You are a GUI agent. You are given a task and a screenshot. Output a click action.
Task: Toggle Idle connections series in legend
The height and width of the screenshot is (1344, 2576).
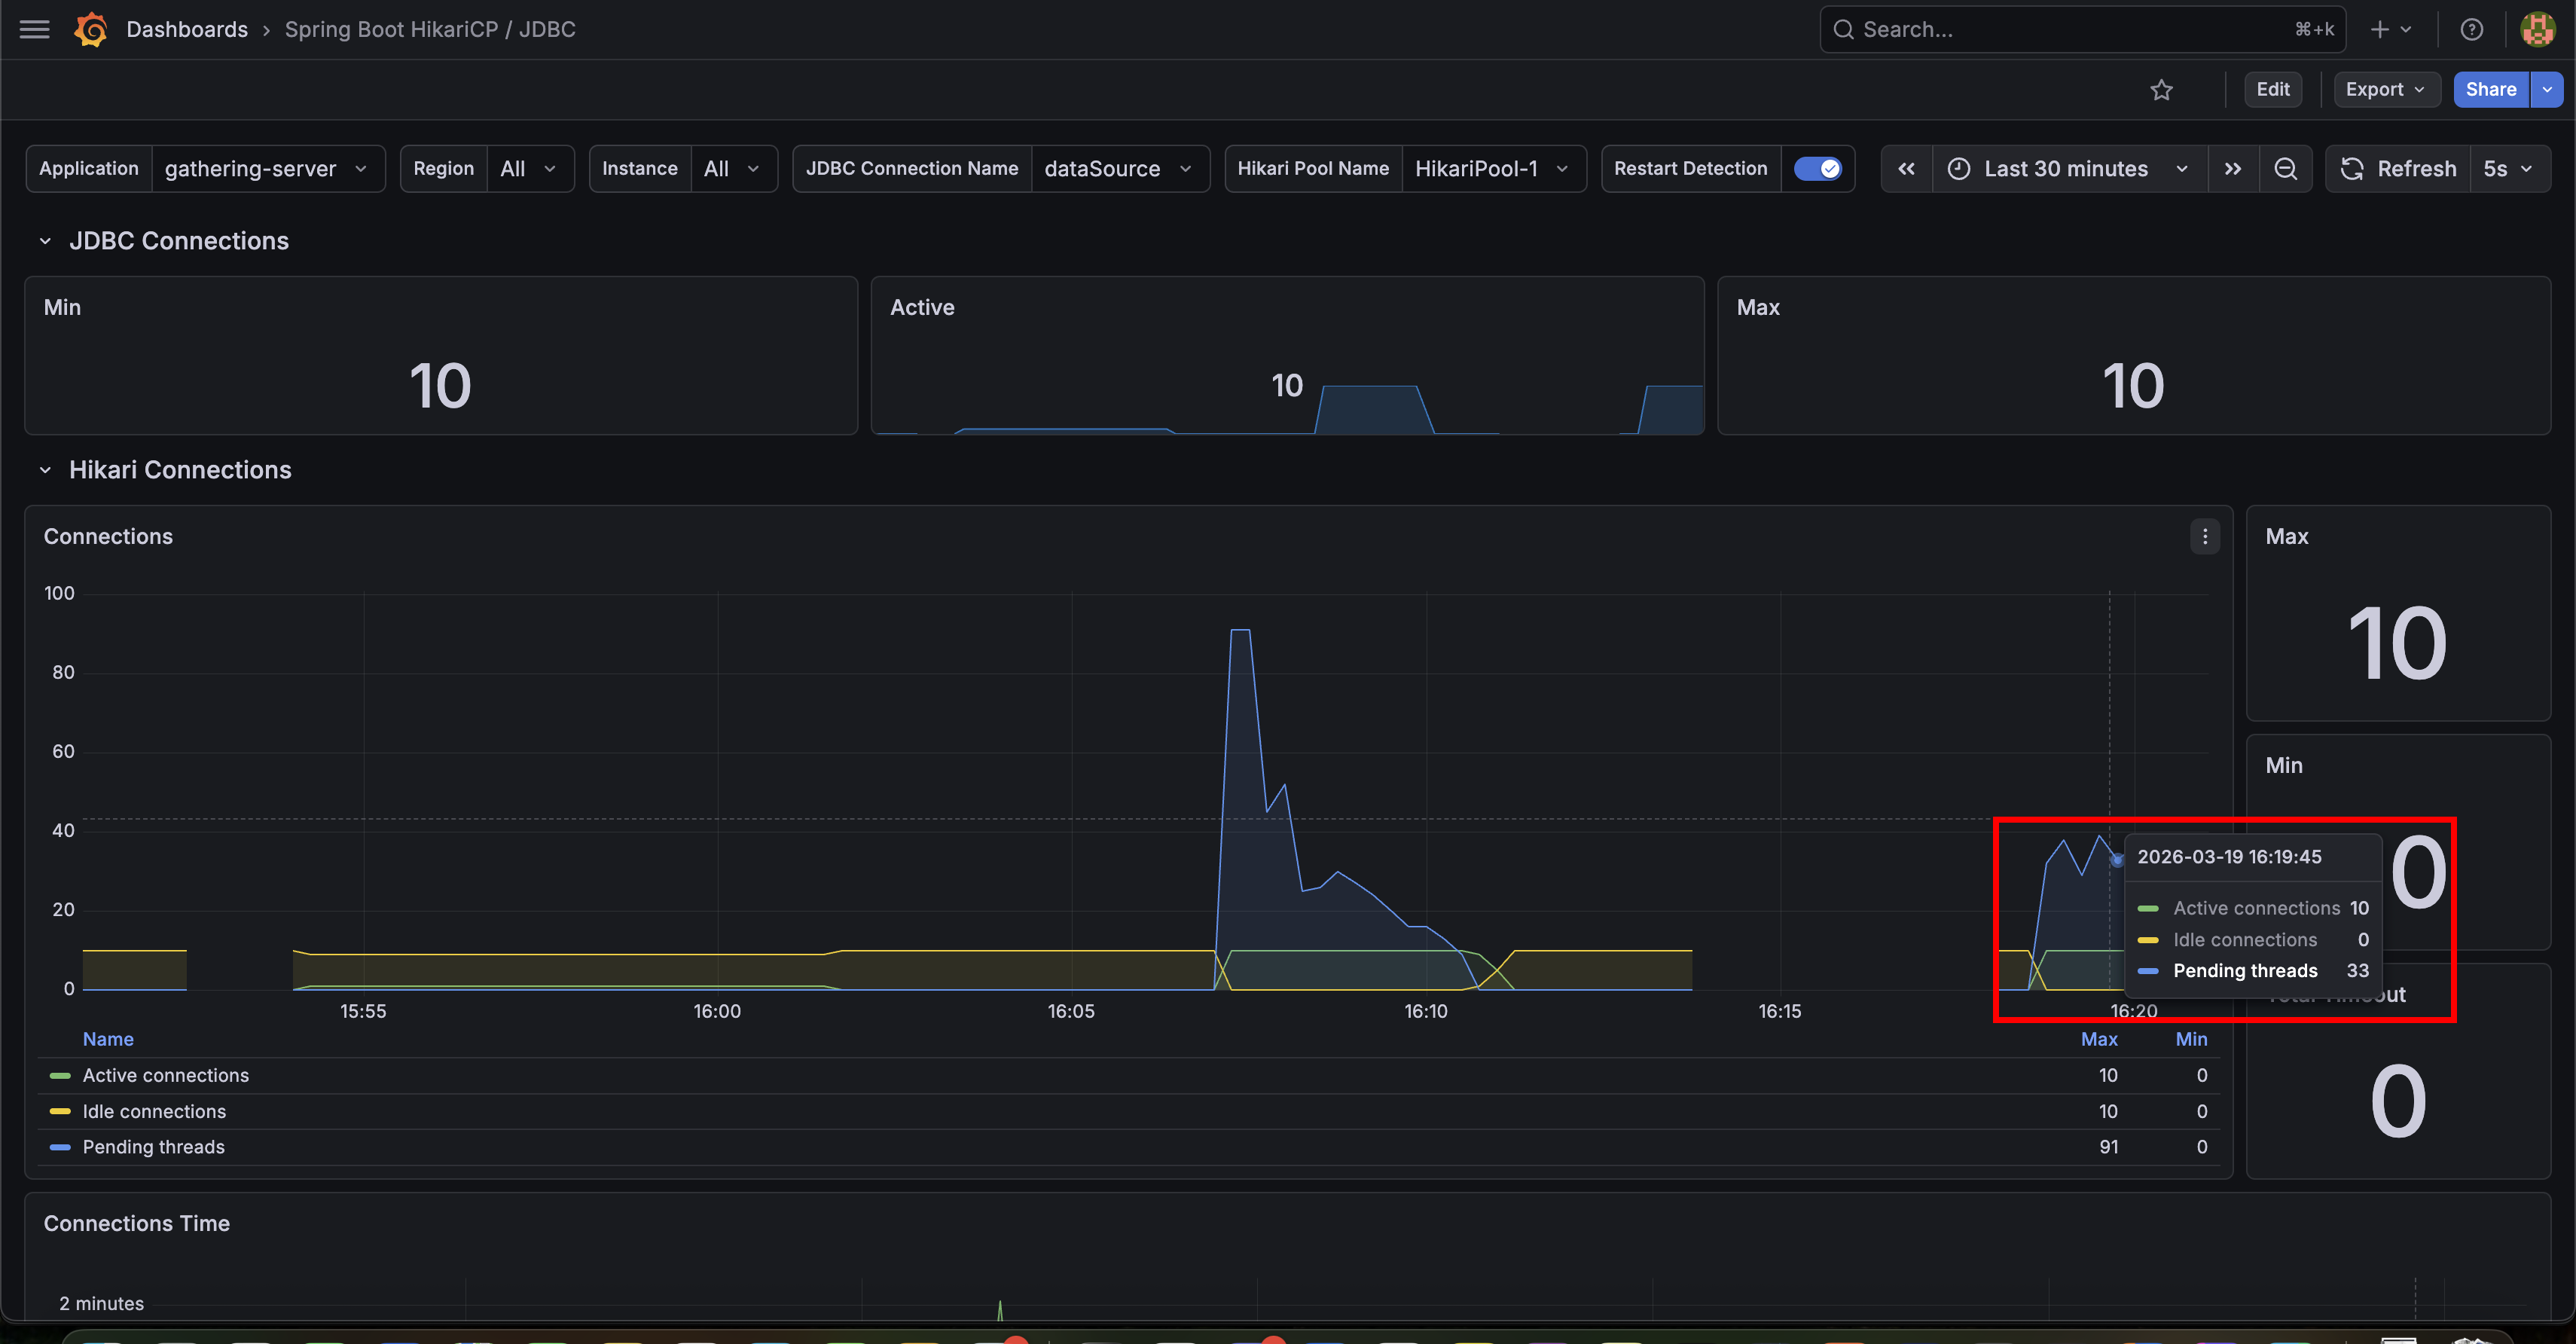[154, 1111]
